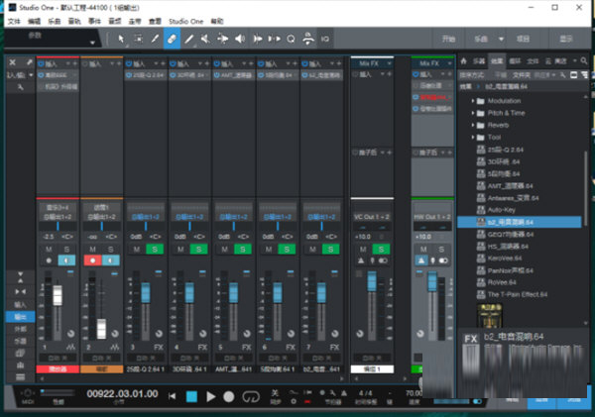Click the volume fader on channel 3

coord(145,295)
